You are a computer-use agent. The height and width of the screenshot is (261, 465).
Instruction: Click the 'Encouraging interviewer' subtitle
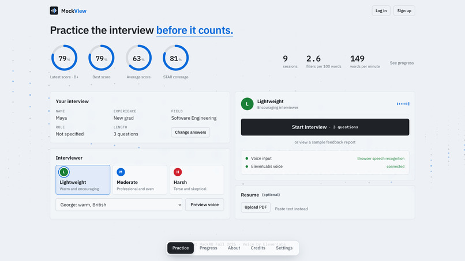(x=277, y=108)
